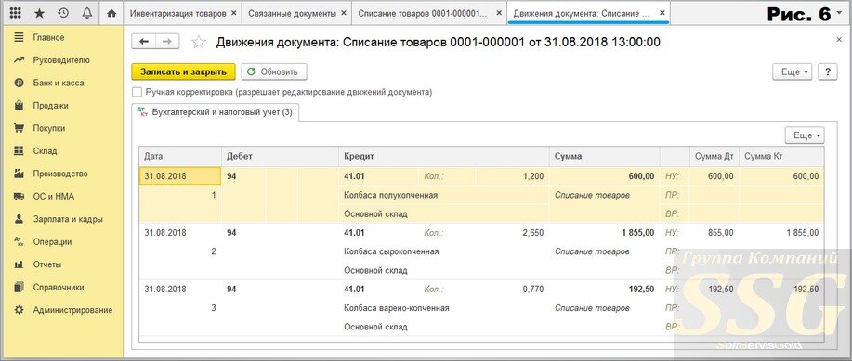This screenshot has width=852, height=361.
Task: Open History clock icon
Action: (63, 12)
